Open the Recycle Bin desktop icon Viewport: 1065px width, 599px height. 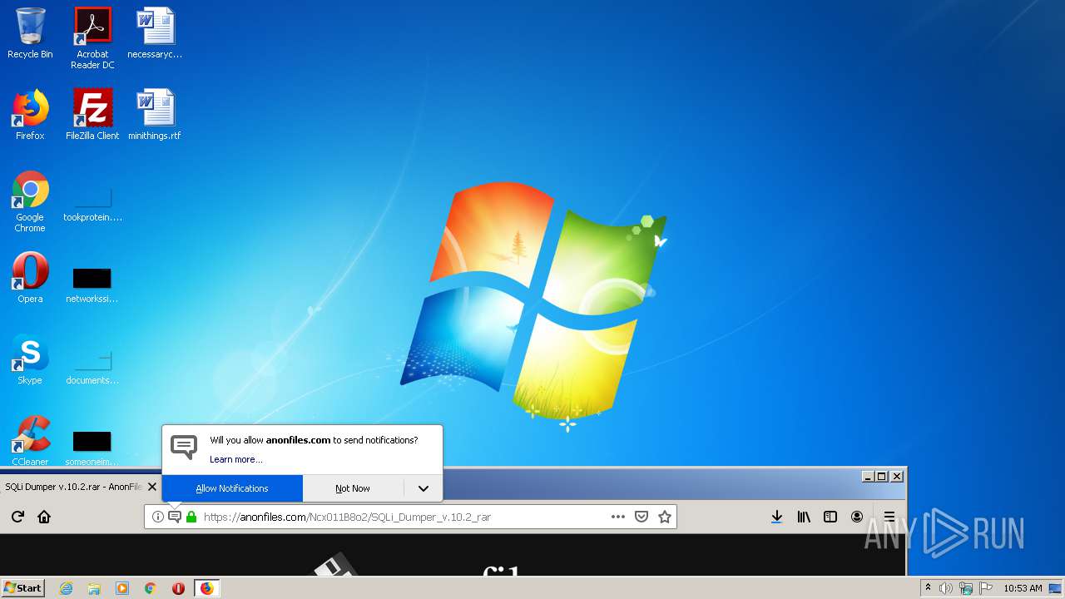click(30, 33)
